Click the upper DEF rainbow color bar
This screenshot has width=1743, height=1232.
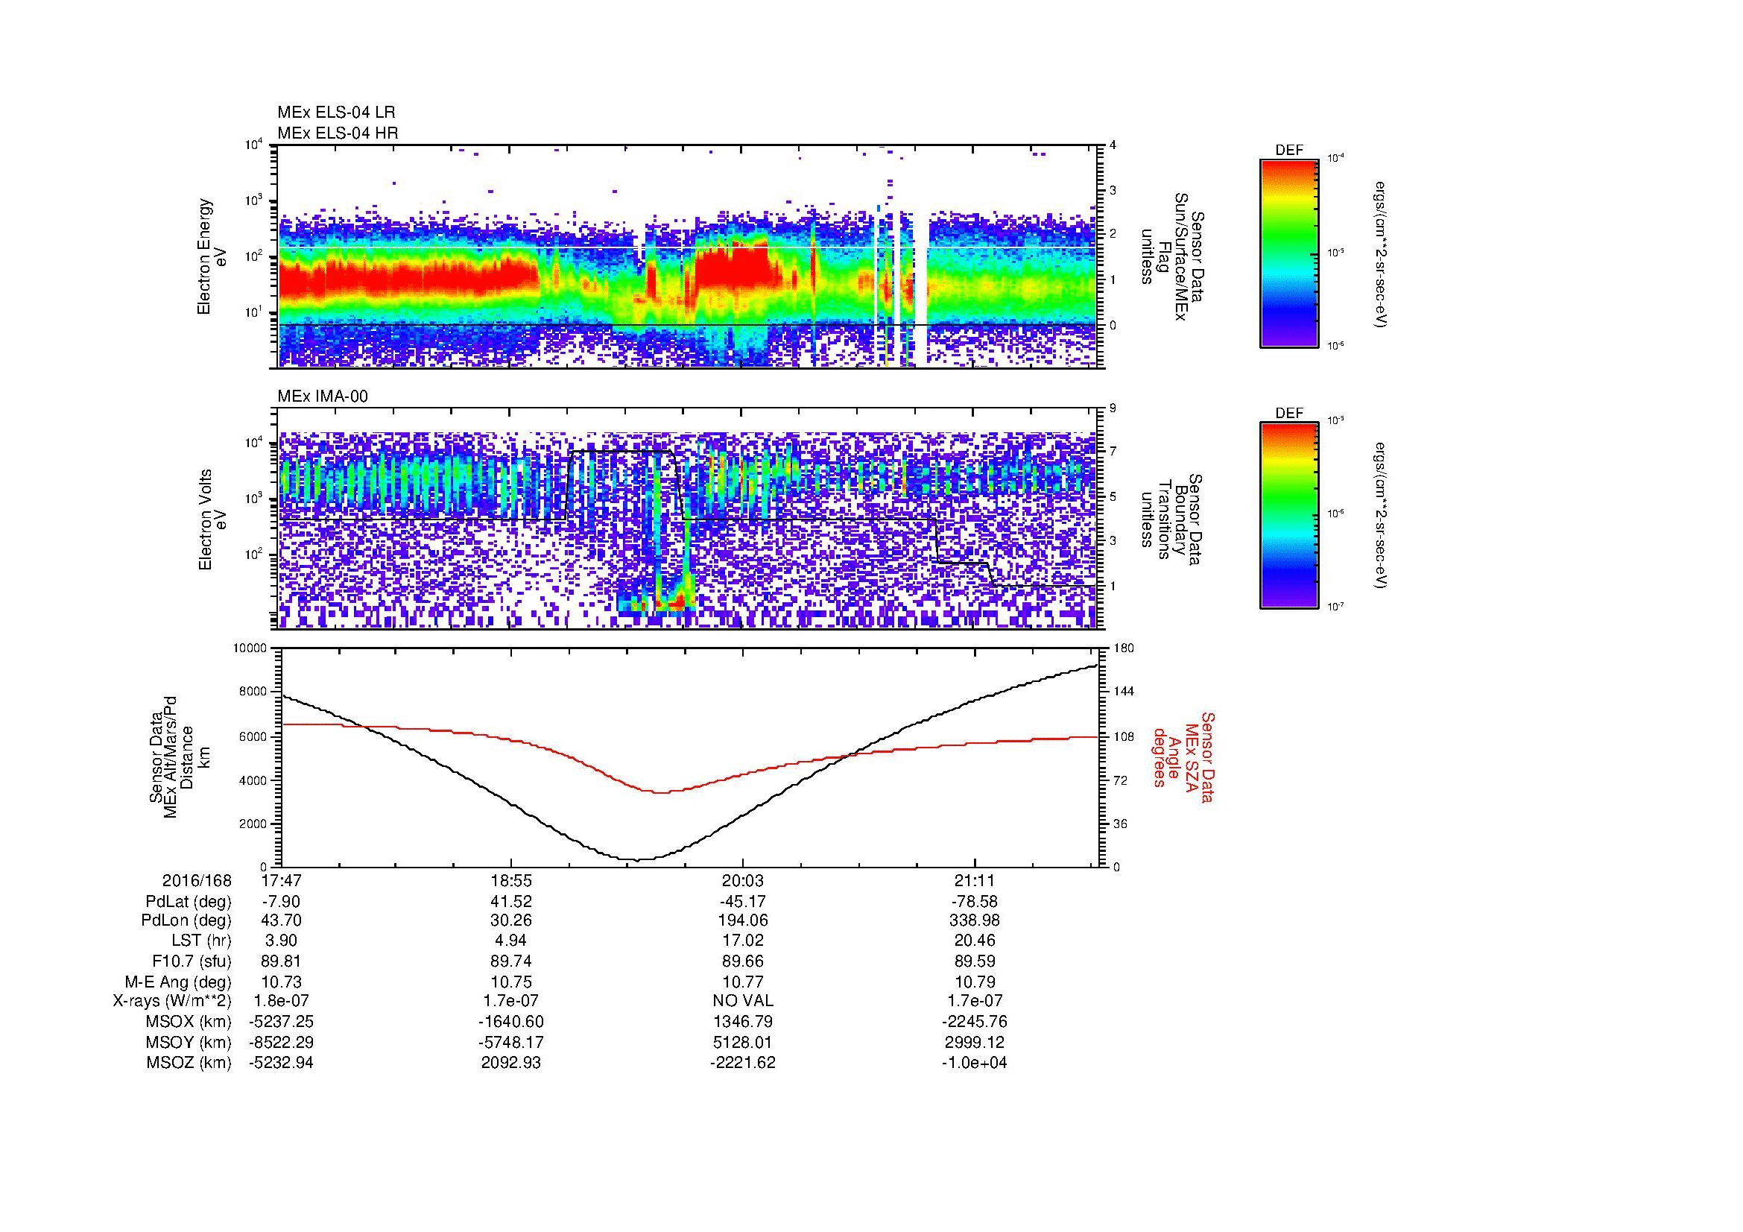click(x=1288, y=253)
